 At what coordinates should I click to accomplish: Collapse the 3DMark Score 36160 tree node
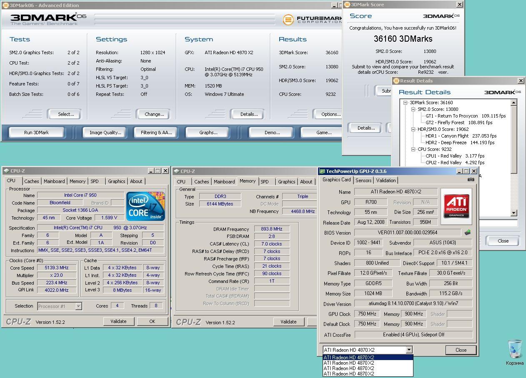pyautogui.click(x=405, y=103)
